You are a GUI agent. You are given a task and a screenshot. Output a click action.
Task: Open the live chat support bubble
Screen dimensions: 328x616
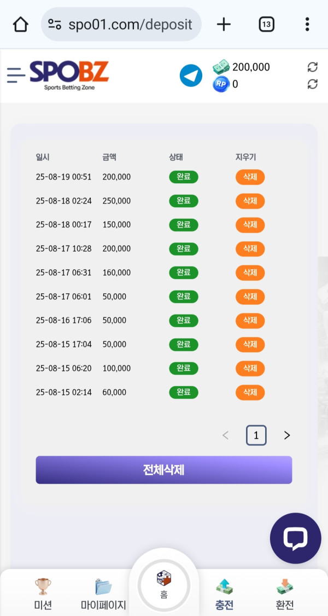coord(295,538)
